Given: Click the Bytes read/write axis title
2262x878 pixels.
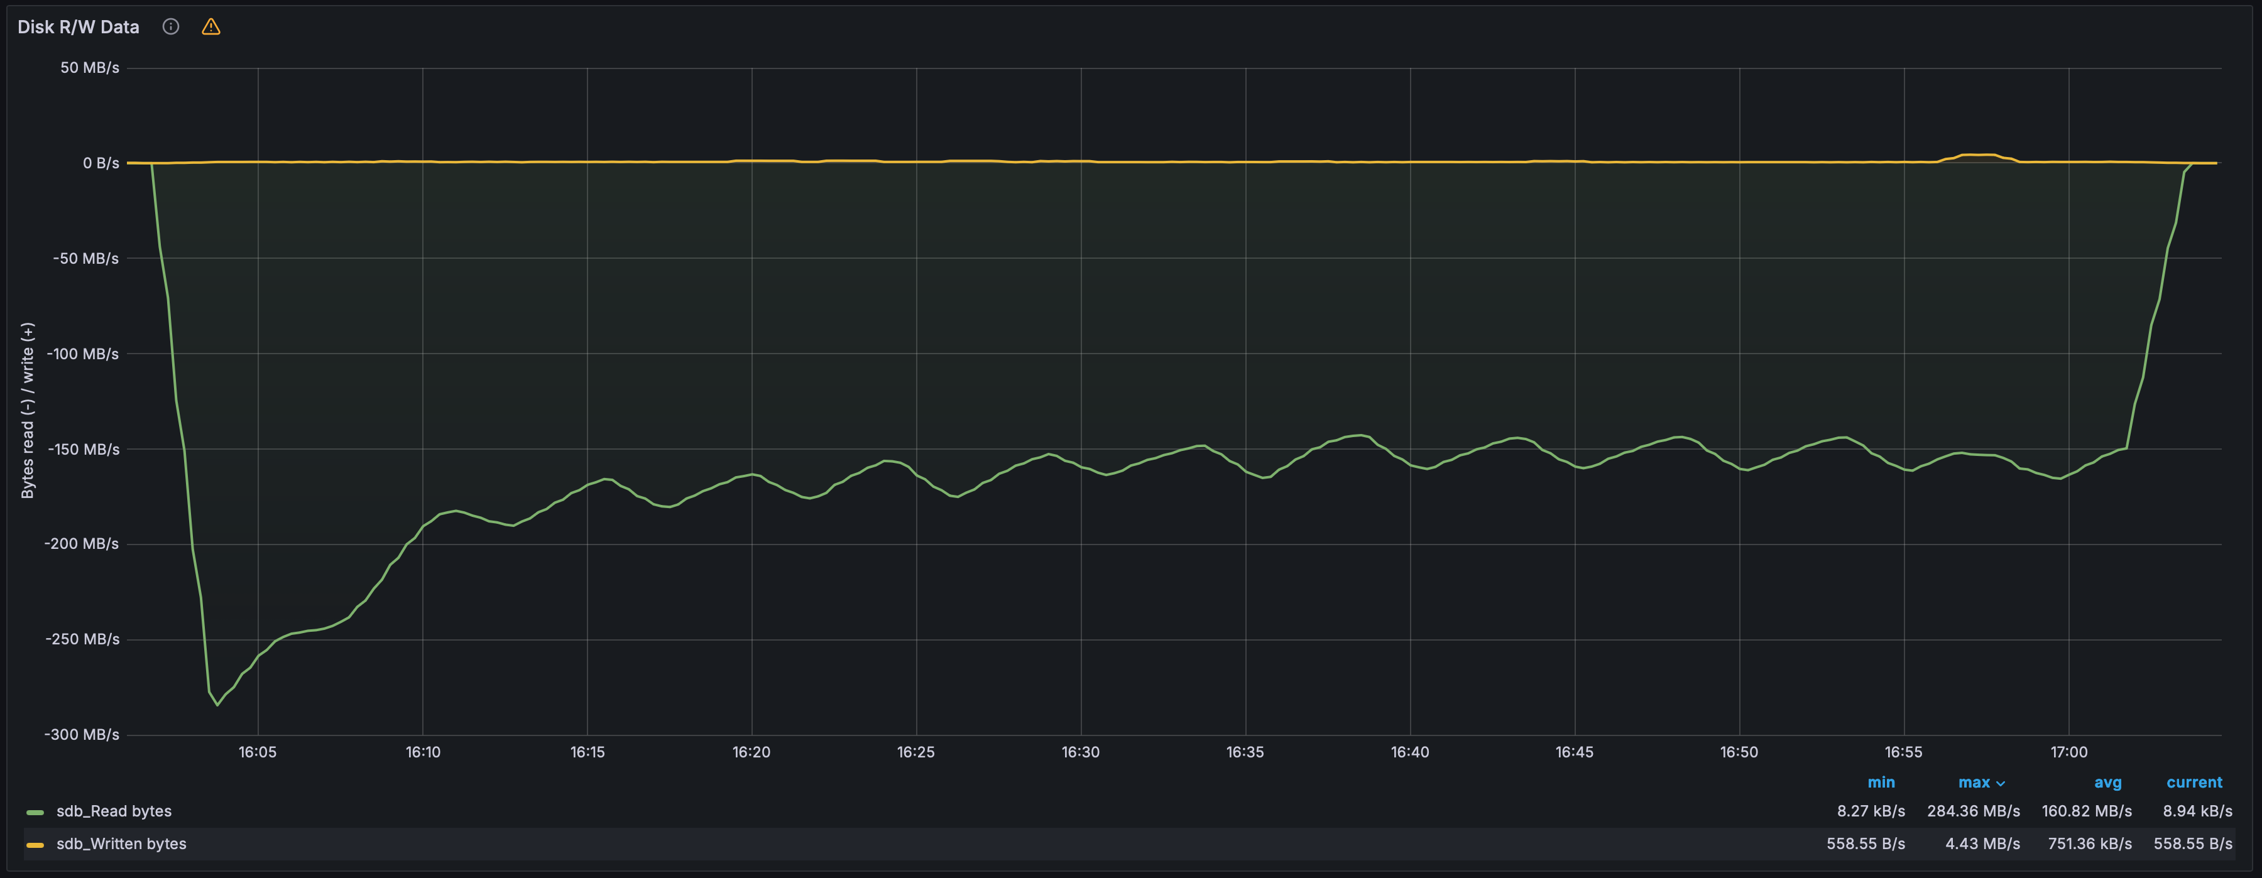Looking at the screenshot, I should (x=28, y=410).
